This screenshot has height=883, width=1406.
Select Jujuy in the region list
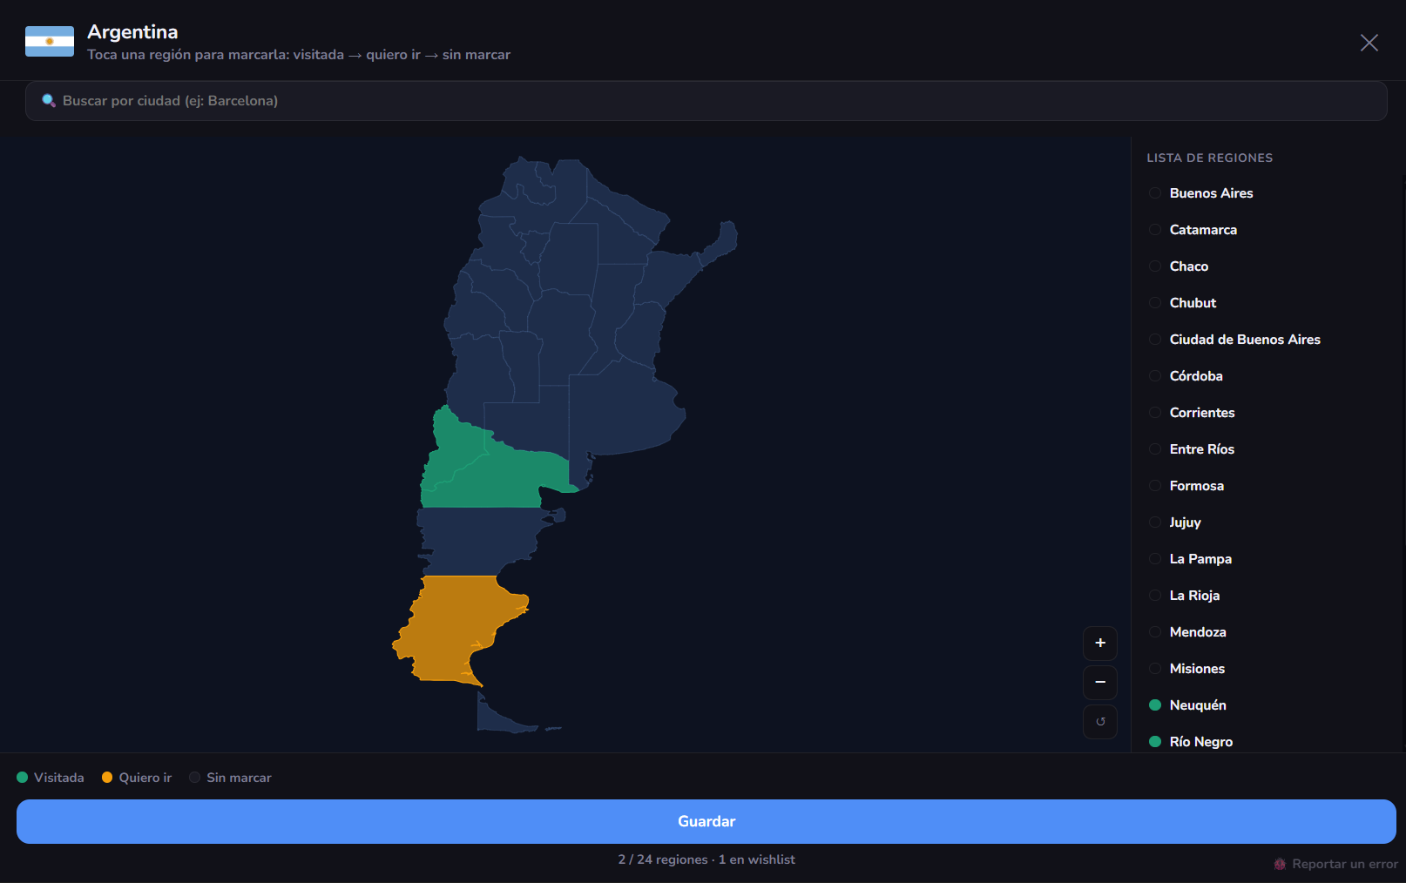tap(1186, 522)
